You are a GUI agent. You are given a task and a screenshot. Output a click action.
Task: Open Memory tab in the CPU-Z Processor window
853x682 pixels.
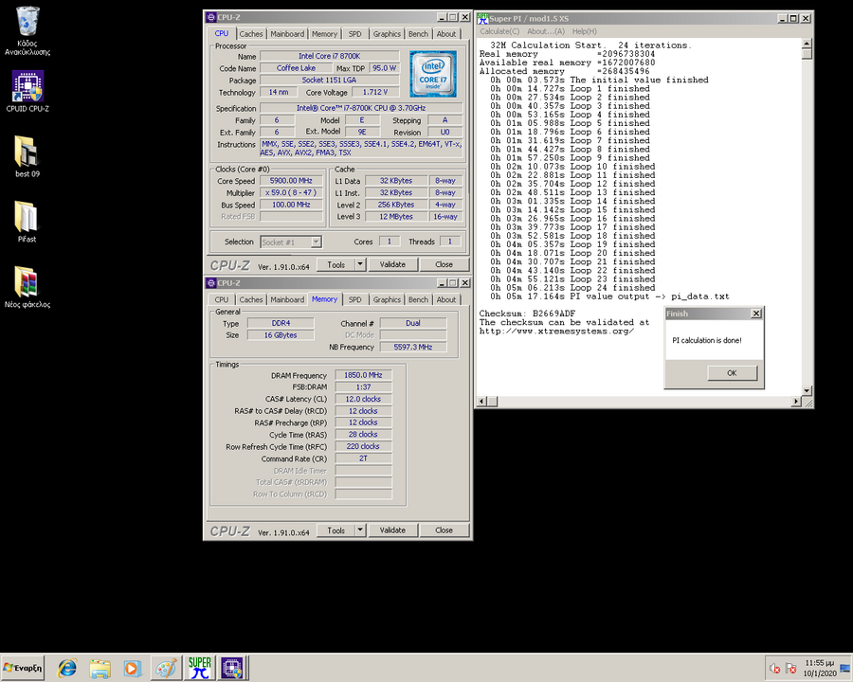click(x=324, y=34)
